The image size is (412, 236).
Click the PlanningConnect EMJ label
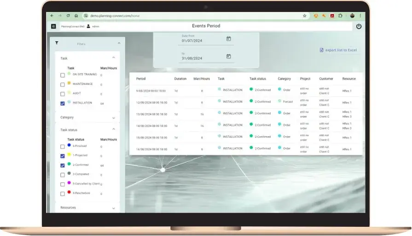click(73, 27)
